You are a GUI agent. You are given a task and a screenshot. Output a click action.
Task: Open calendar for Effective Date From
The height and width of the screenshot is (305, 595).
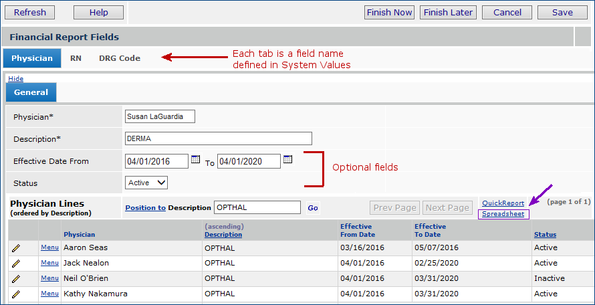pyautogui.click(x=195, y=160)
